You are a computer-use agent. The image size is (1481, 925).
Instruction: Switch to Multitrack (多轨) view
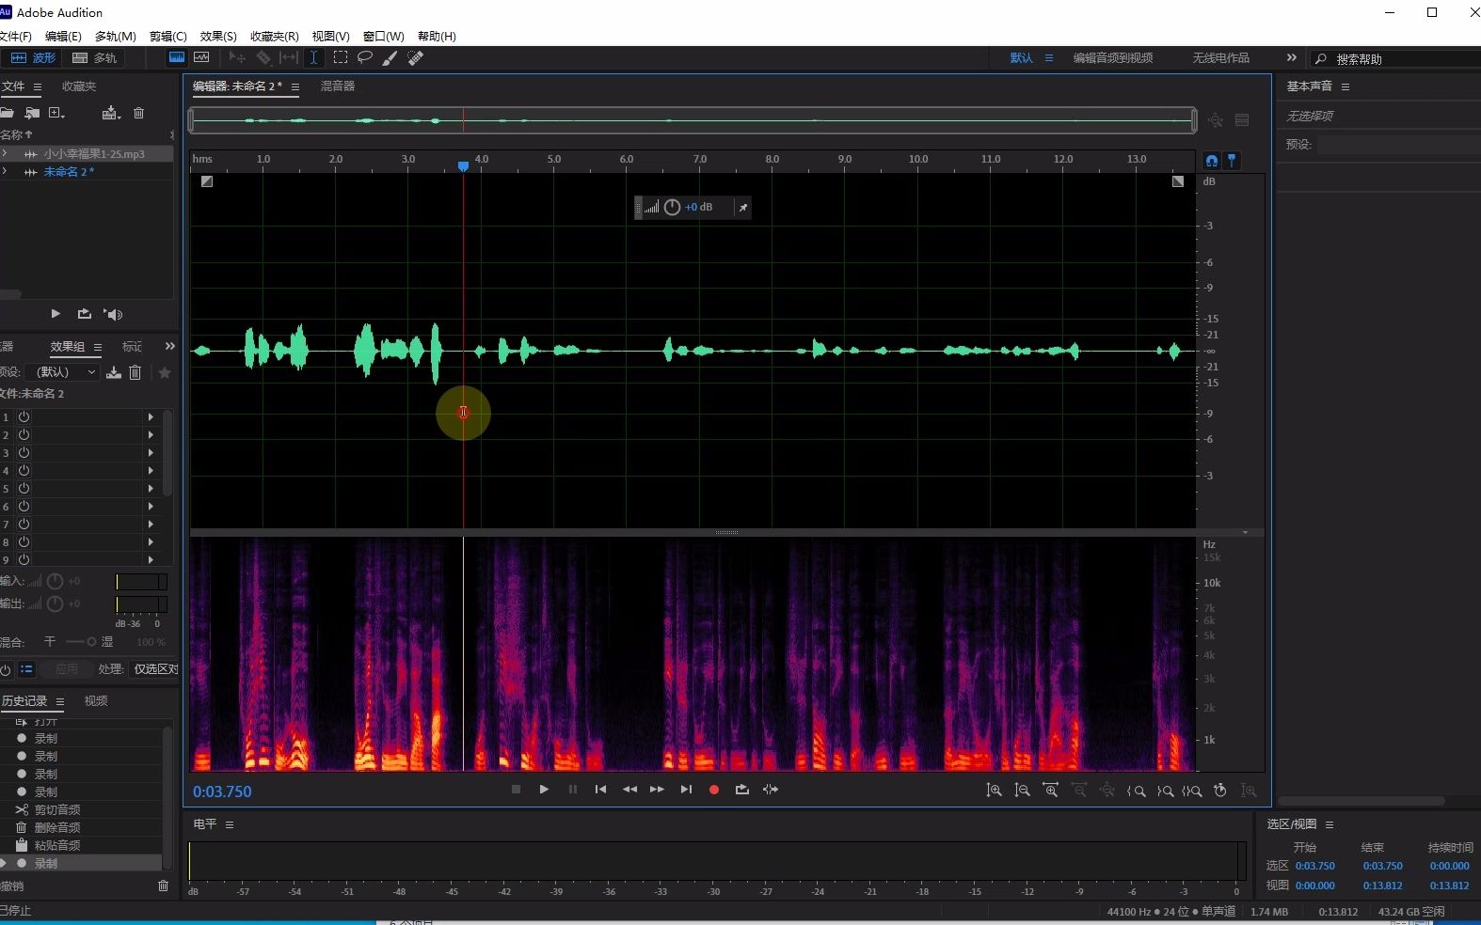point(95,58)
